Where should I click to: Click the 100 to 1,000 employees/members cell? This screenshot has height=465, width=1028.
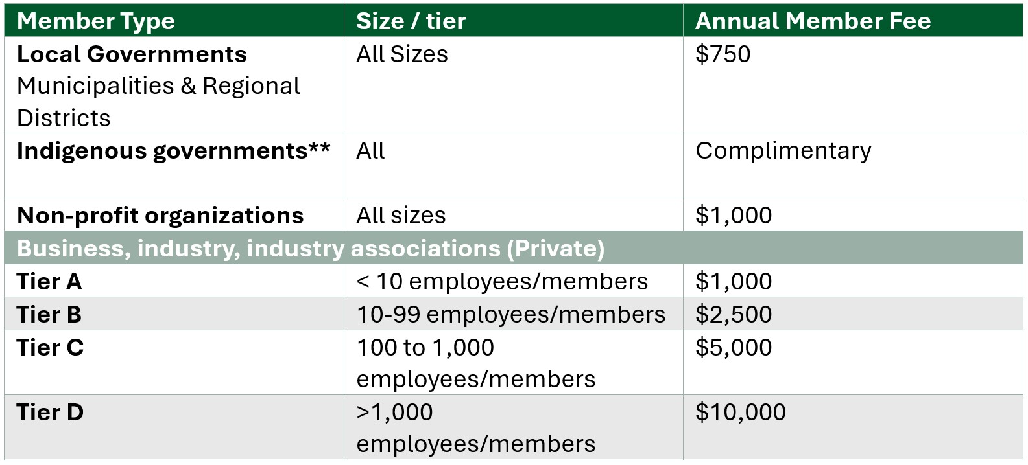[513, 363]
